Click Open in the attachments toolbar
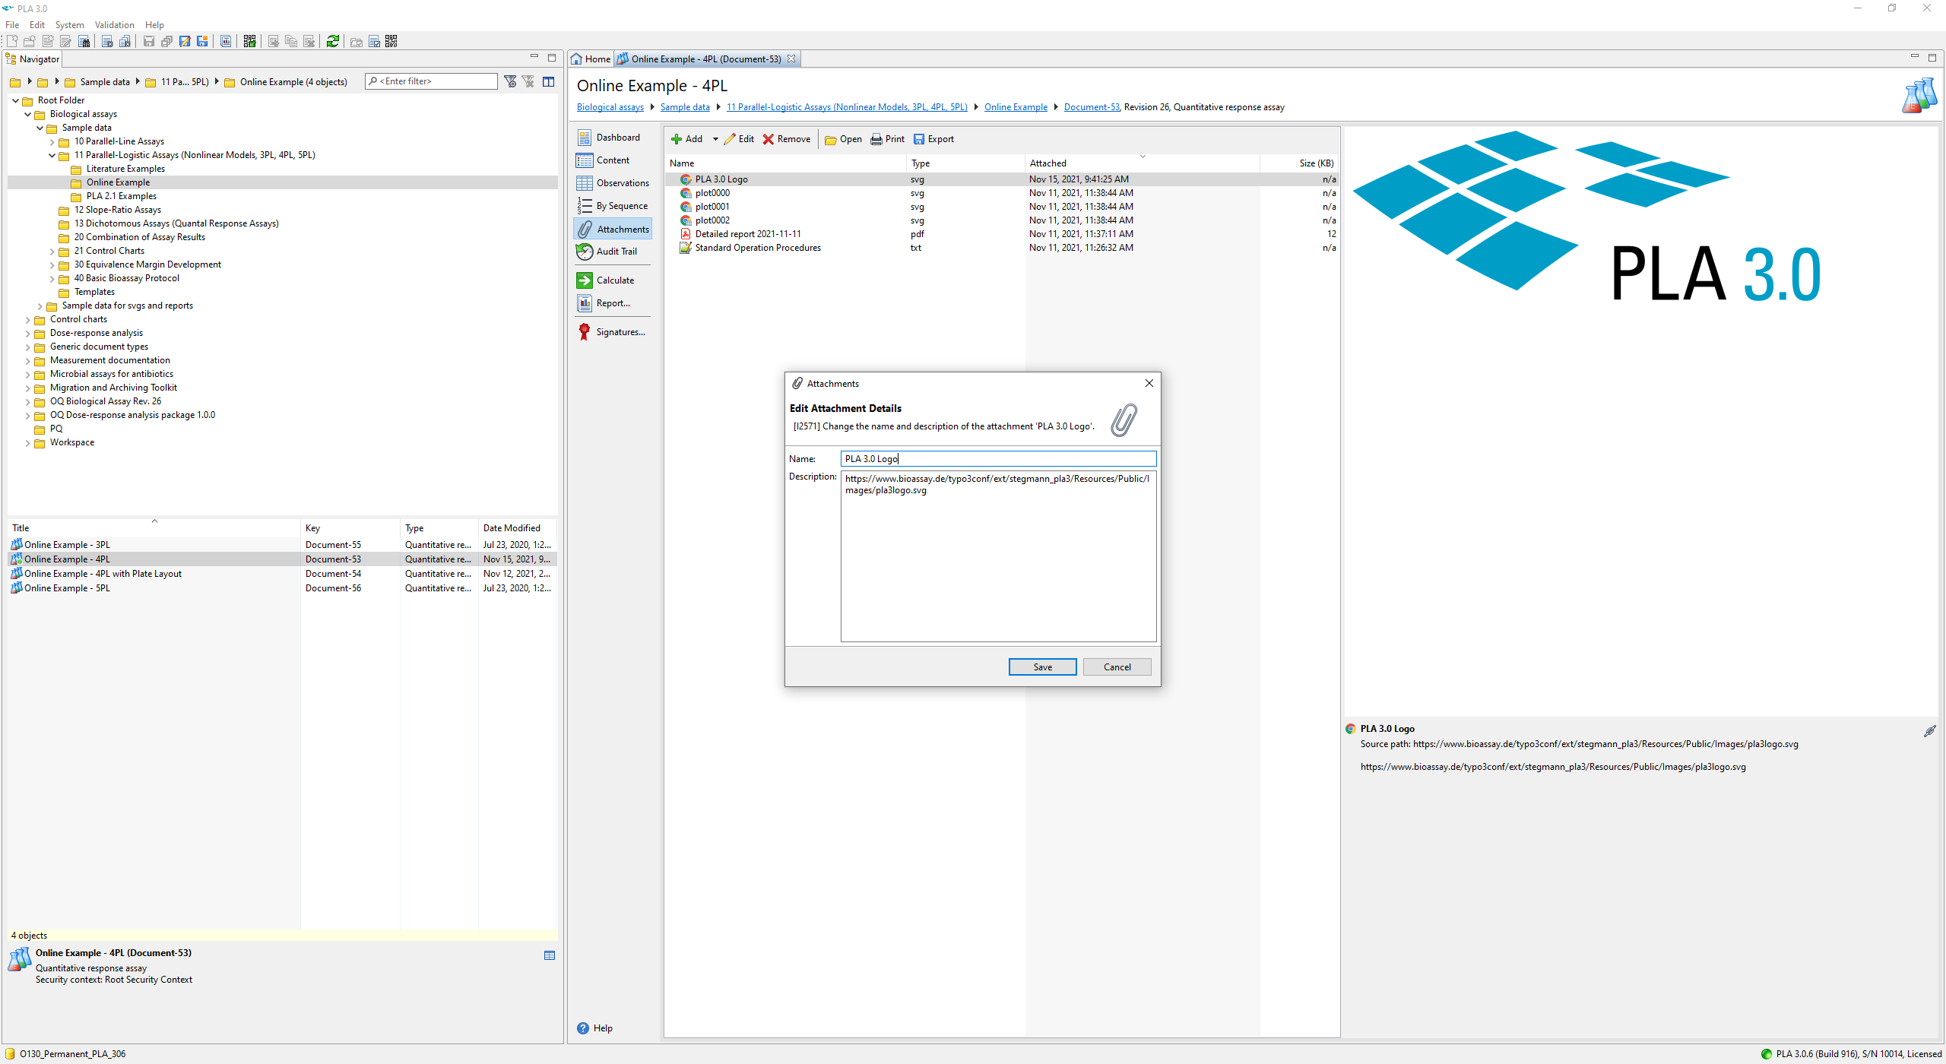This screenshot has width=1946, height=1064. (x=844, y=139)
